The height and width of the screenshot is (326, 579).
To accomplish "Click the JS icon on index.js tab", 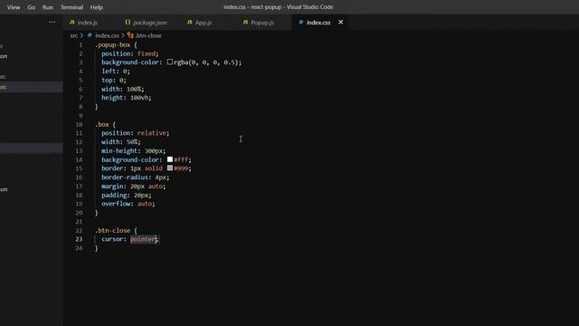I will tap(72, 22).
